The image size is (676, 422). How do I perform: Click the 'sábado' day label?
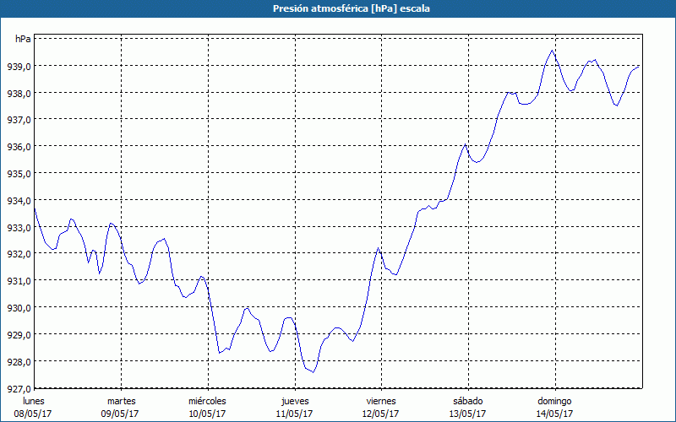[467, 401]
